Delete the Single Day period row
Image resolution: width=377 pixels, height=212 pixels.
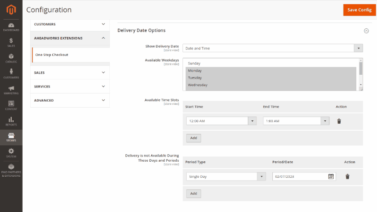(x=347, y=176)
